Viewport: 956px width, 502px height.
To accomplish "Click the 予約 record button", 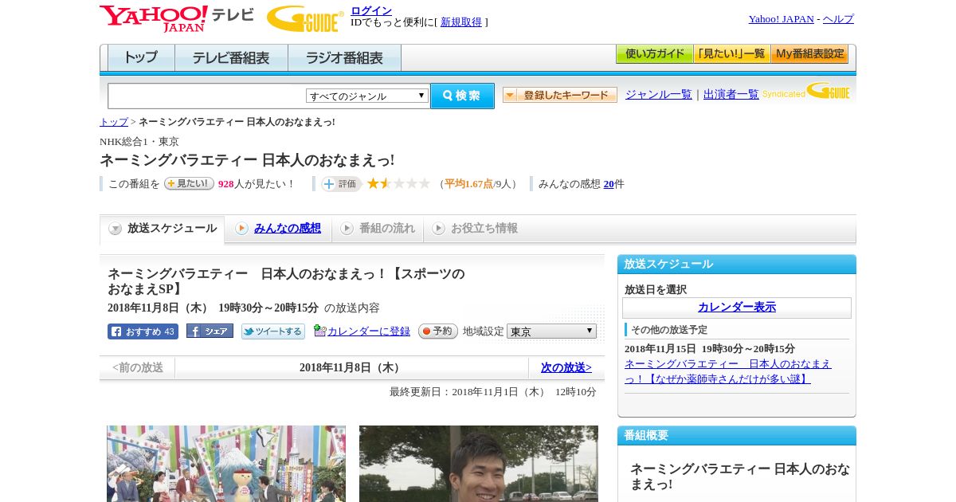I will (438, 331).
